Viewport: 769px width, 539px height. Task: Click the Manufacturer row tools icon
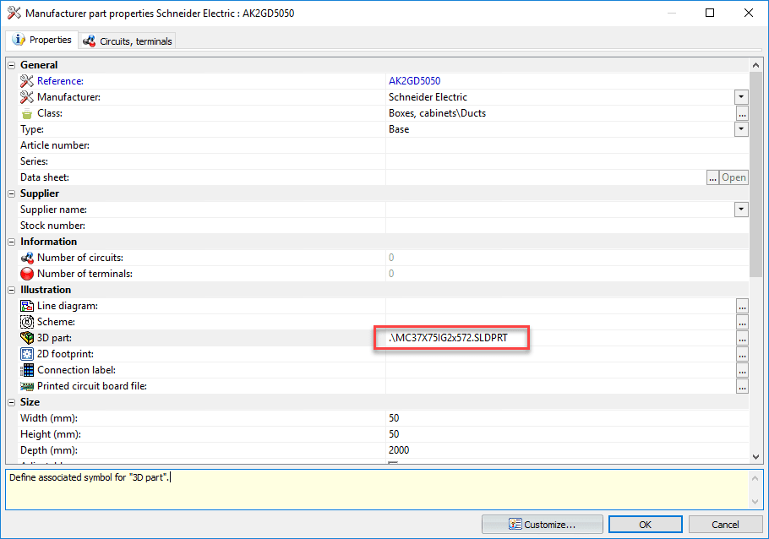click(27, 97)
